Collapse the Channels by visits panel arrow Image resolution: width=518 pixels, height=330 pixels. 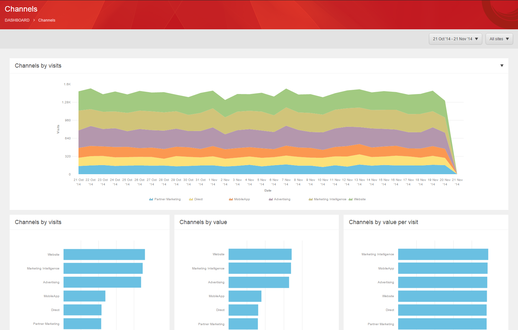[x=502, y=66]
